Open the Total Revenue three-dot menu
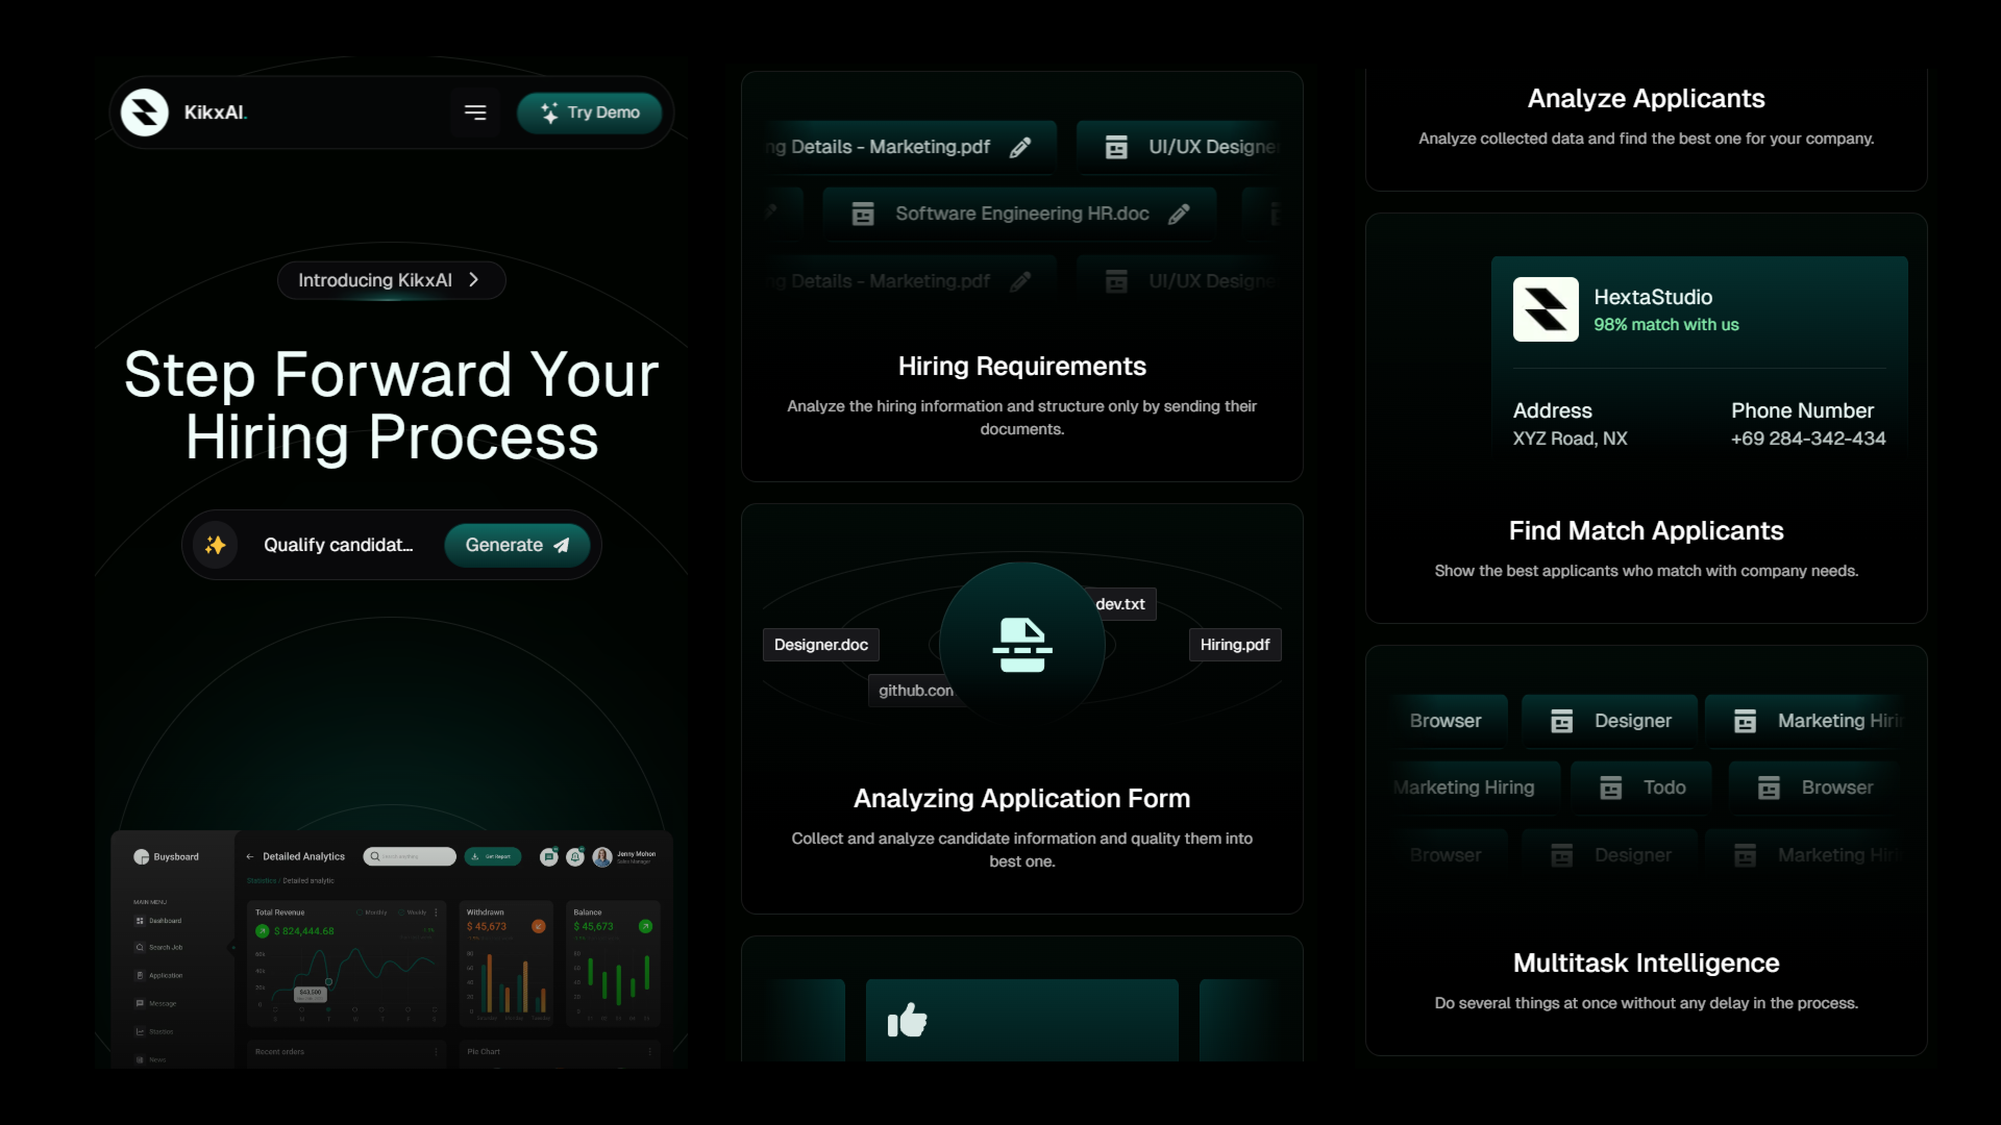Image resolution: width=2001 pixels, height=1125 pixels. 437,913
